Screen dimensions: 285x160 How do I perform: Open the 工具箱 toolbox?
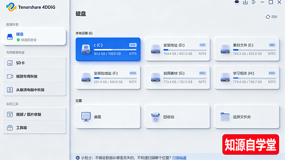tap(34, 127)
